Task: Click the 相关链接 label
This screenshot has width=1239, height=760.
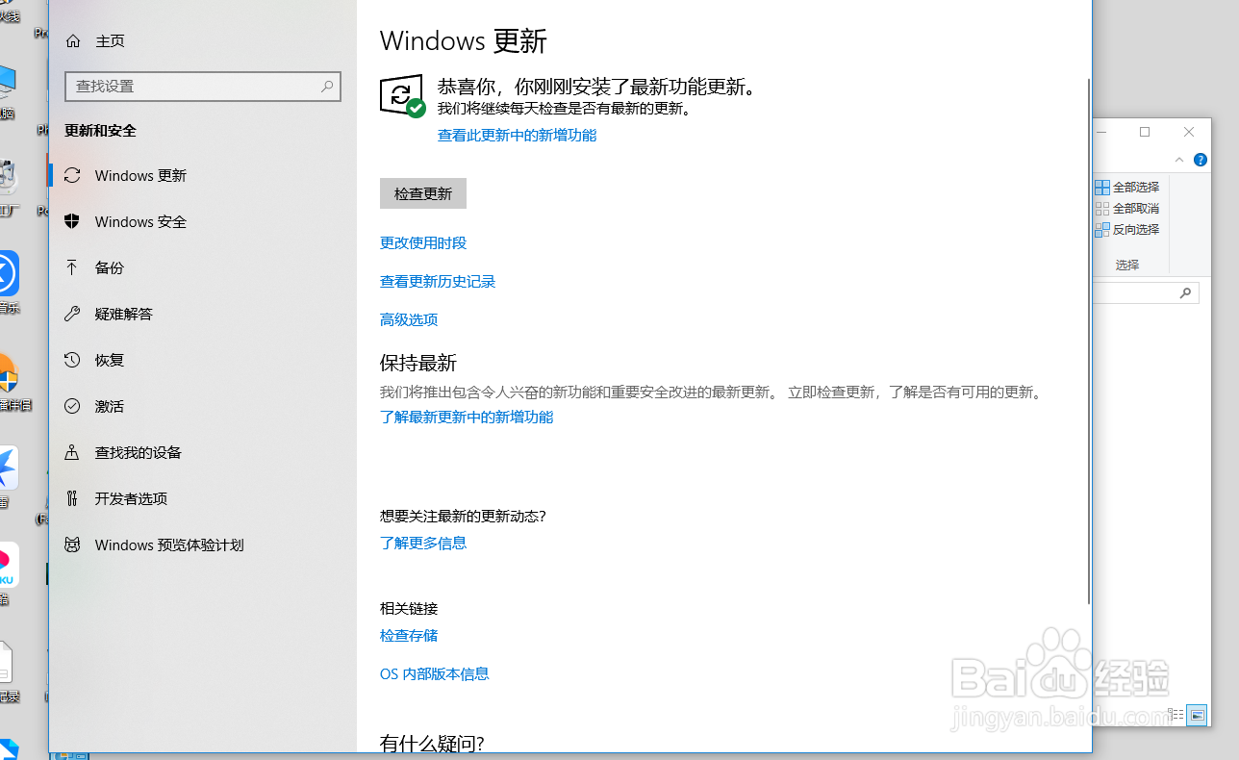Action: point(409,609)
